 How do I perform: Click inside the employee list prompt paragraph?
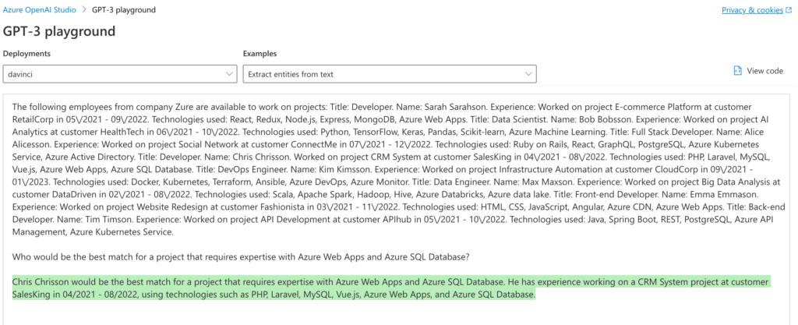point(390,168)
